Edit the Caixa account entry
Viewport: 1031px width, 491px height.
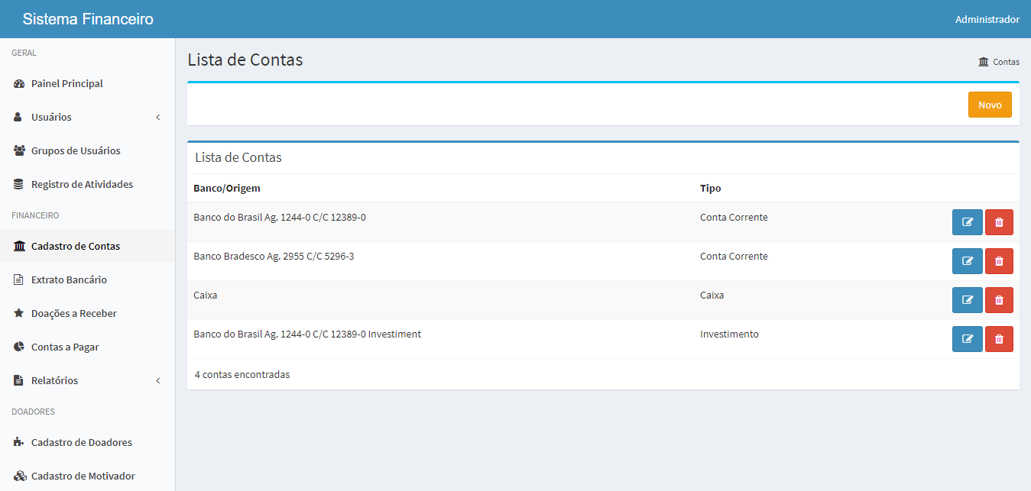(967, 300)
